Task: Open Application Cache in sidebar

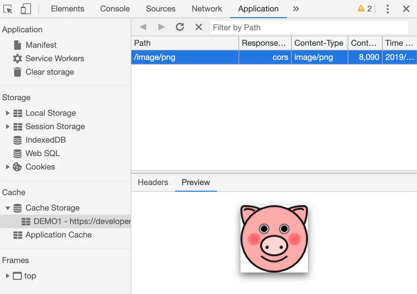Action: coord(59,235)
